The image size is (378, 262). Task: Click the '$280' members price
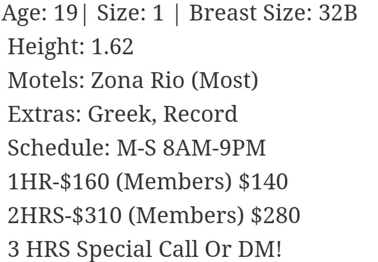(x=276, y=215)
